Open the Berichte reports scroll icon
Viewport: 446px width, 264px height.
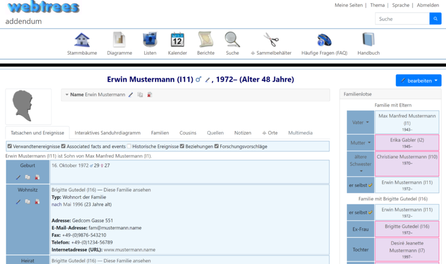pyautogui.click(x=205, y=40)
